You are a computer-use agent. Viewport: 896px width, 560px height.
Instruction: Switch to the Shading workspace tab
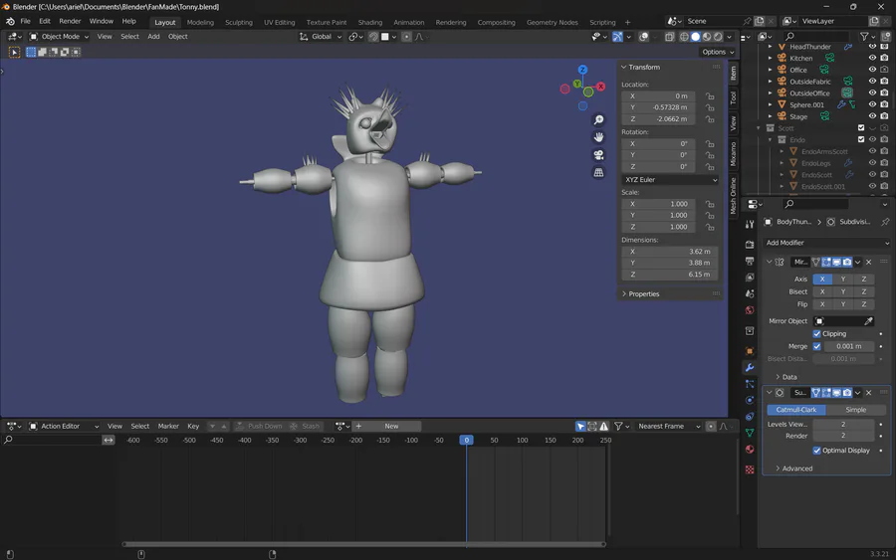click(x=369, y=22)
